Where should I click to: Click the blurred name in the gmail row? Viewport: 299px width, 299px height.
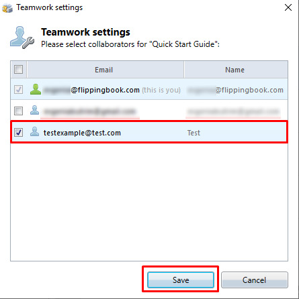coord(233,111)
